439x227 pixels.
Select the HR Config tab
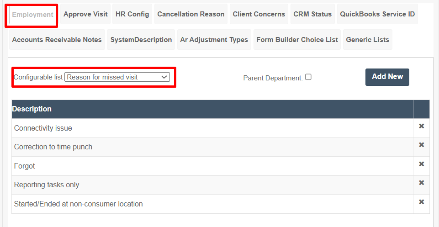(132, 14)
